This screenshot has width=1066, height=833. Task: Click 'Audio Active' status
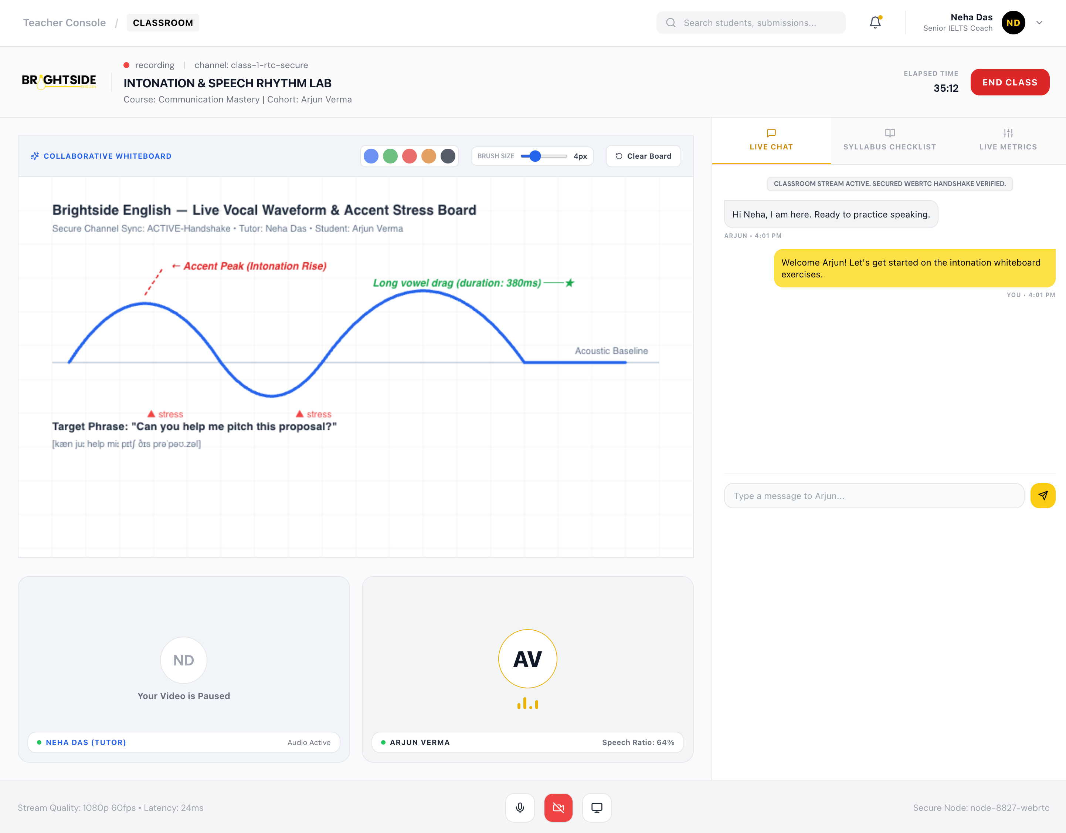click(309, 742)
